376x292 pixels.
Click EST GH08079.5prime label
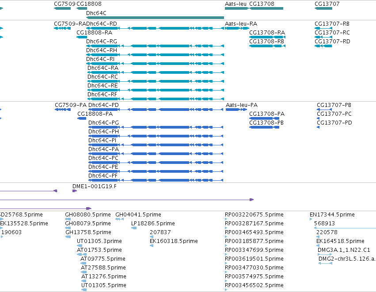(88, 224)
